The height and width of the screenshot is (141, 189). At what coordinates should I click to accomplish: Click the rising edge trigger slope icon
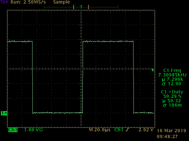[127, 130]
